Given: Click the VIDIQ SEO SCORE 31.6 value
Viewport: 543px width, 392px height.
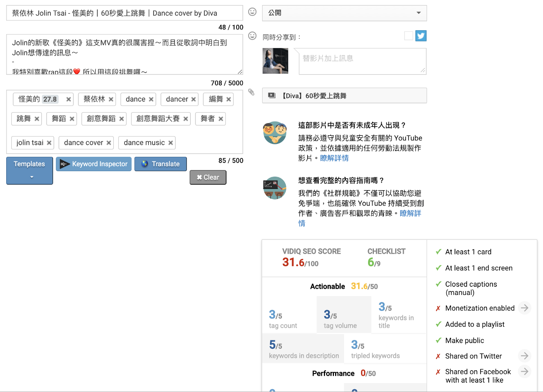Looking at the screenshot, I should coord(300,263).
